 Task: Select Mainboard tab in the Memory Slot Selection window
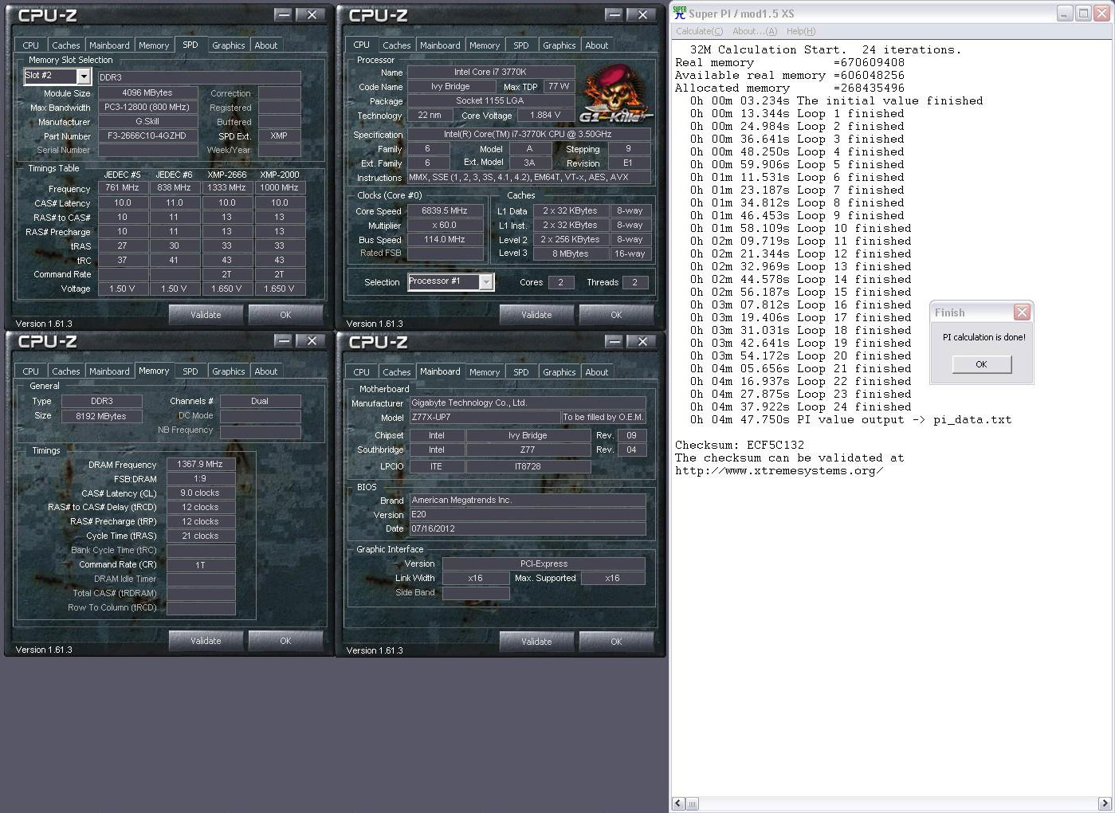coord(109,45)
